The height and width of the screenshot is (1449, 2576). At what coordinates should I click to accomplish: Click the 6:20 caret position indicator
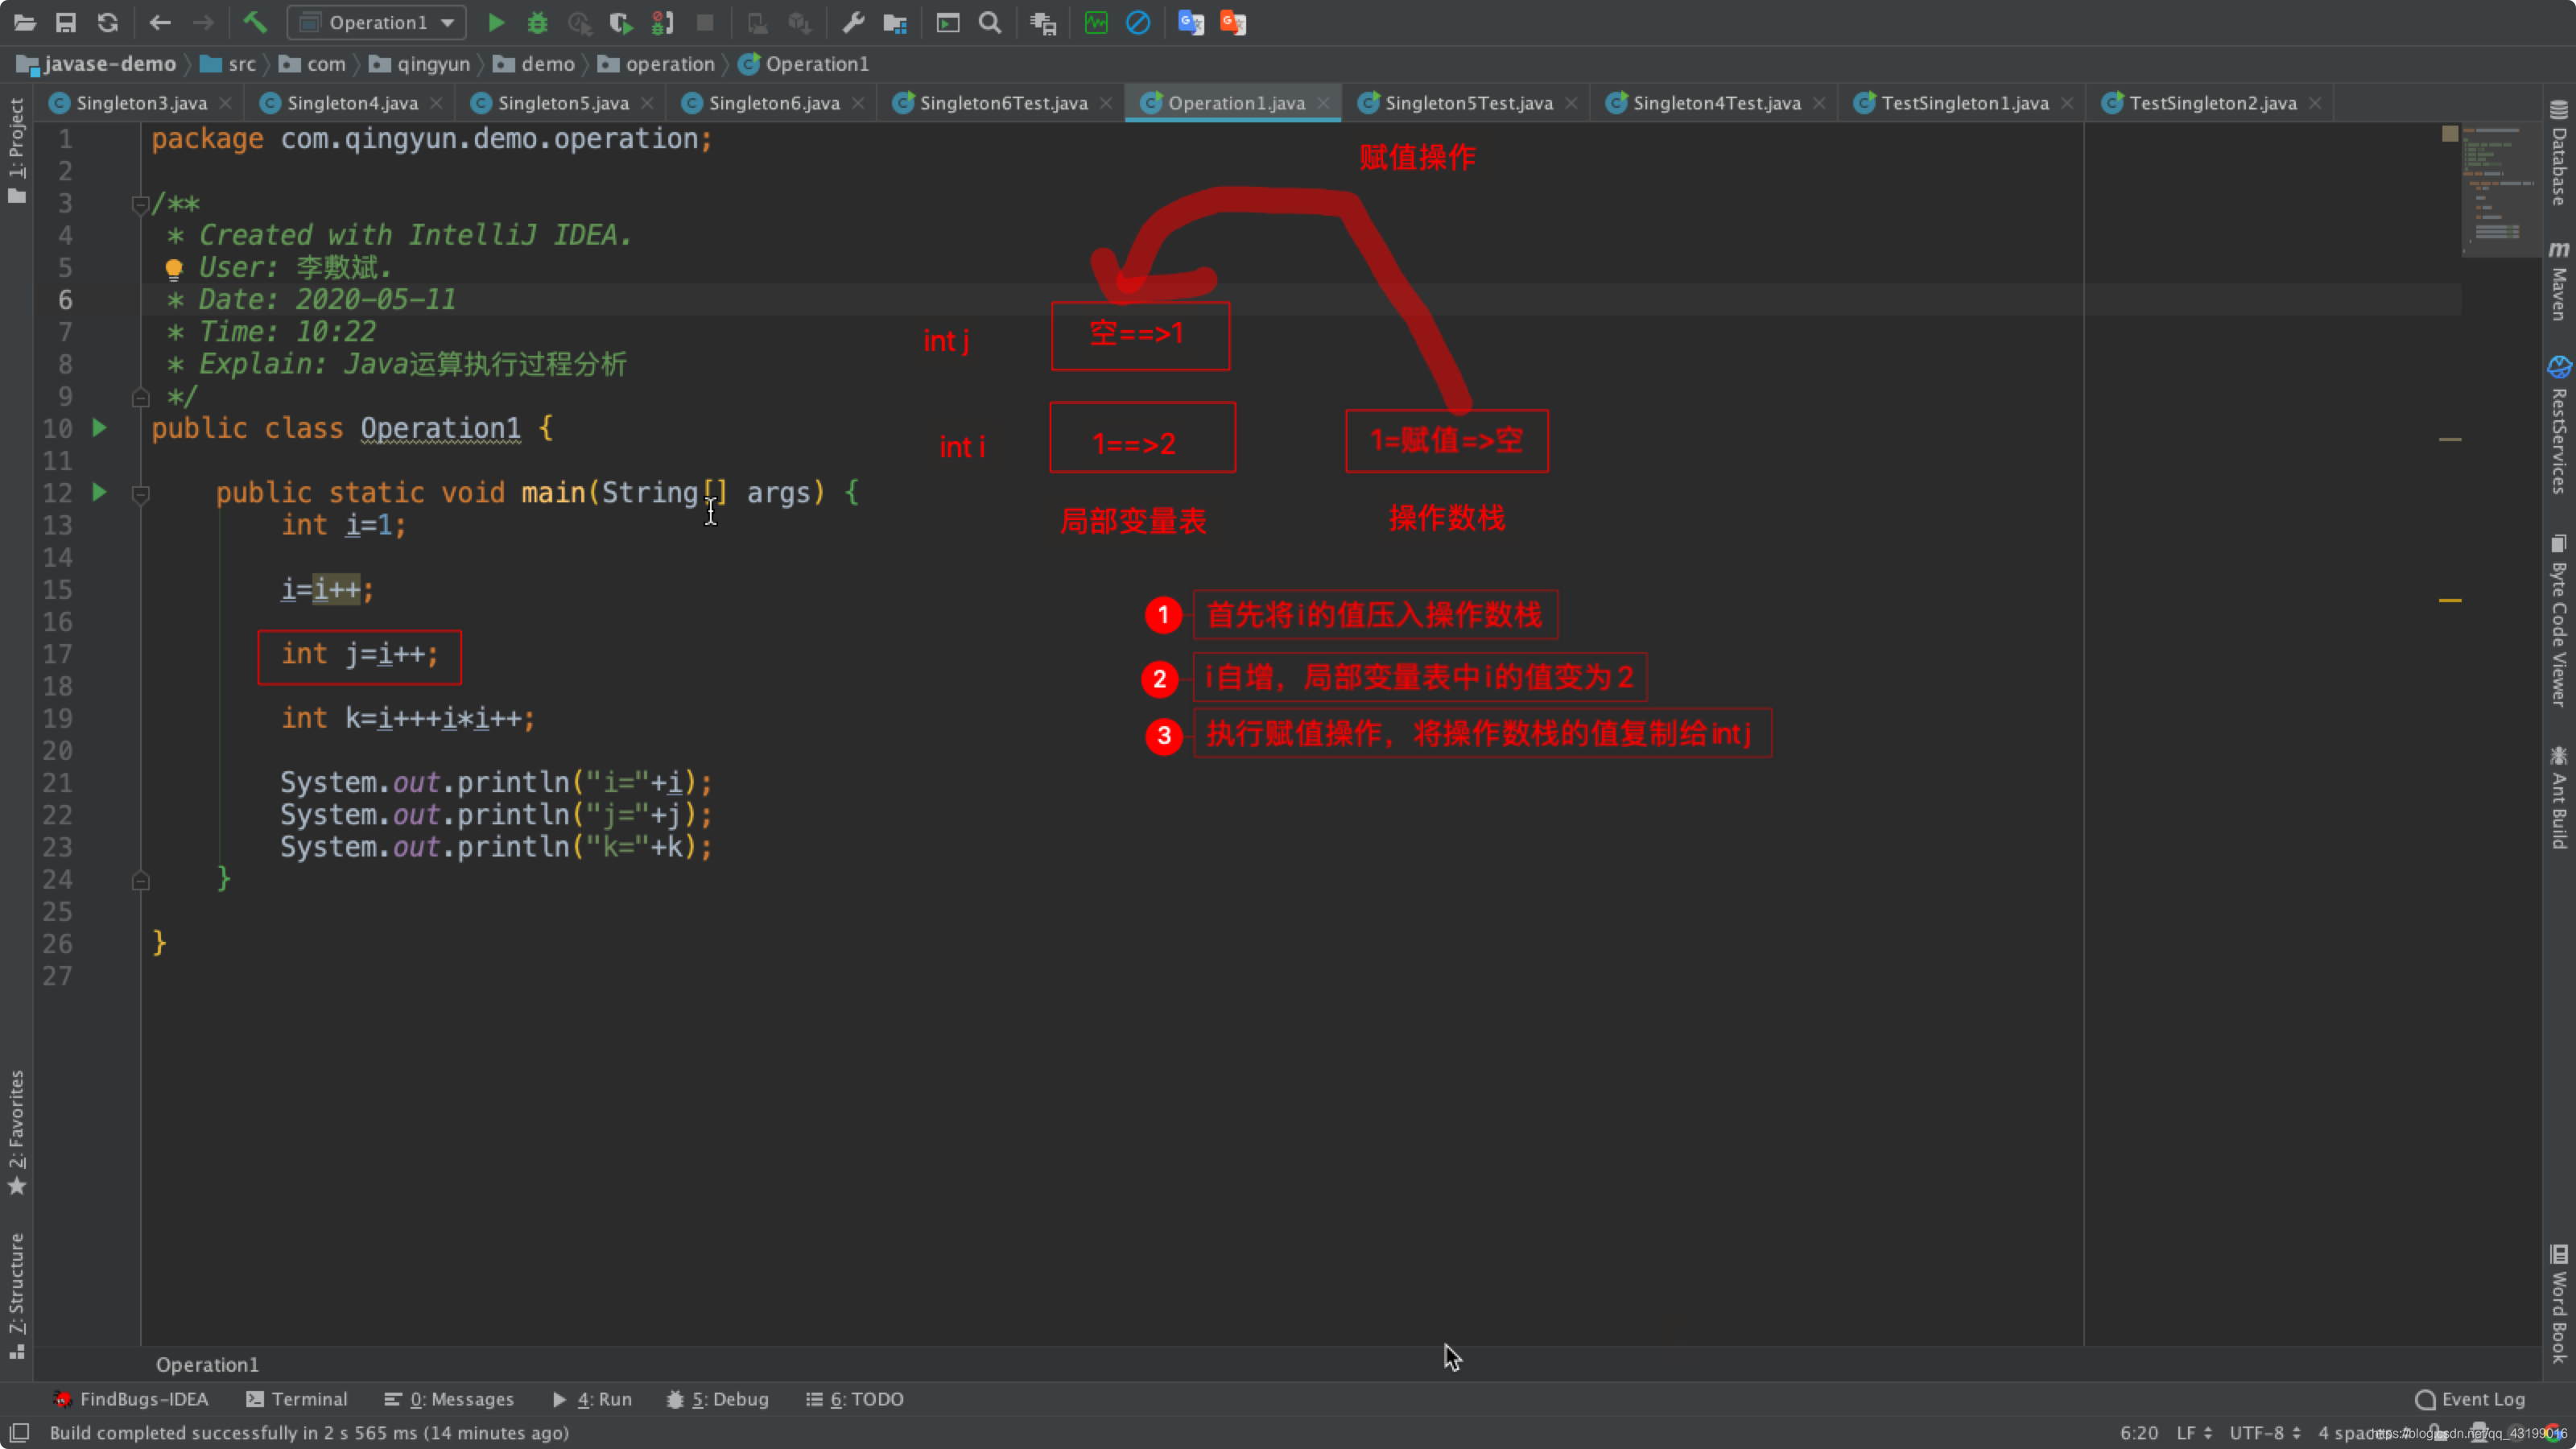click(x=2138, y=1433)
